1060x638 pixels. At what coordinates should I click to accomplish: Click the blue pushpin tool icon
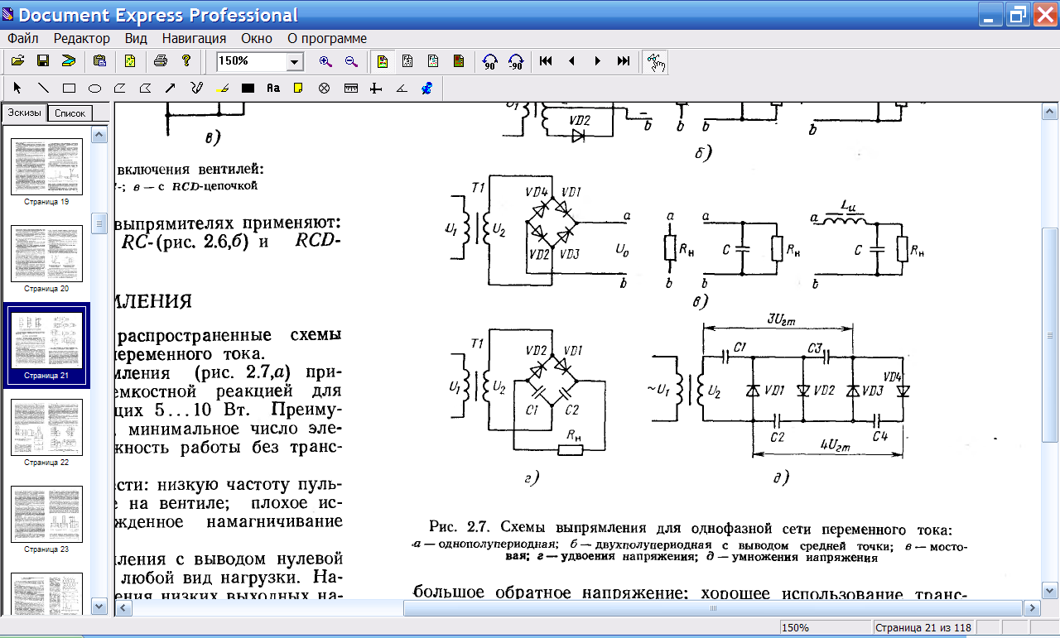click(427, 88)
